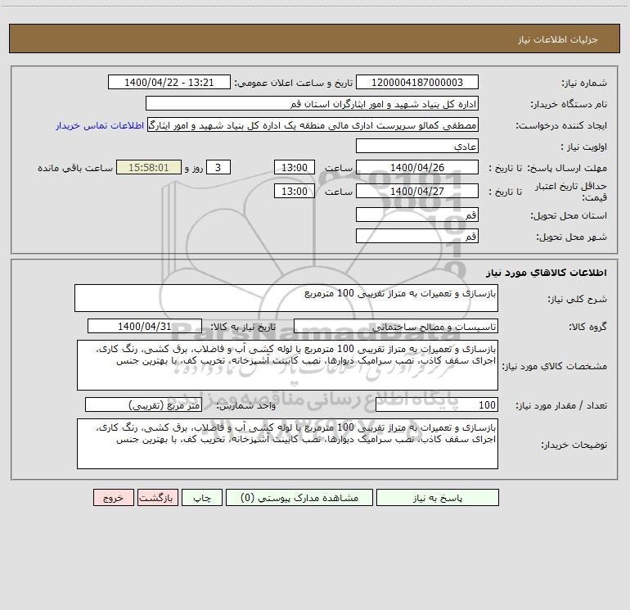Click the اطلاعات کالاهای مورد نیاز section heading
630x610 pixels.
coord(547,273)
